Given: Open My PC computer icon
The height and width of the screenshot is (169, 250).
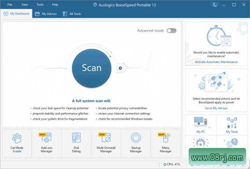Looking at the screenshot, I should [200, 122].
